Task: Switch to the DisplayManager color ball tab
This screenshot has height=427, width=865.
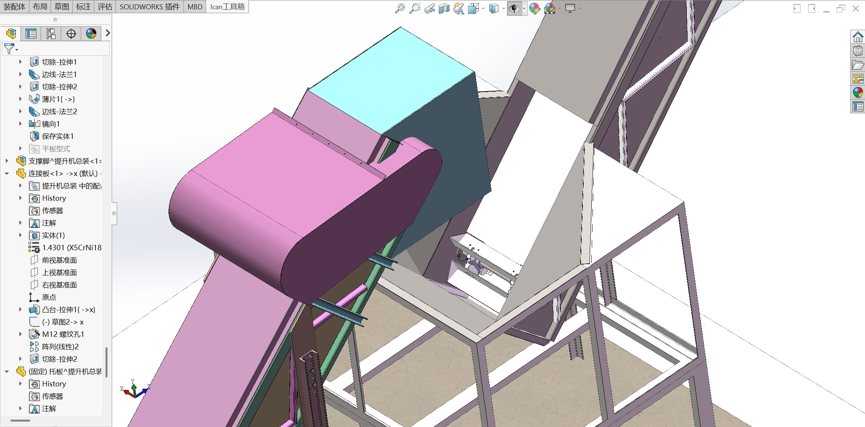Action: pos(91,34)
